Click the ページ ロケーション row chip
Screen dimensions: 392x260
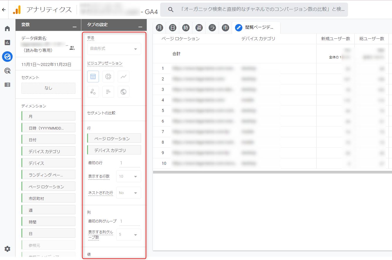point(114,138)
